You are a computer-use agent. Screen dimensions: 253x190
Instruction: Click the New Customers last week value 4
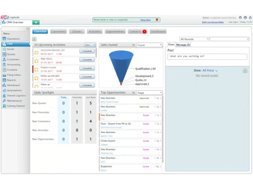(91, 121)
